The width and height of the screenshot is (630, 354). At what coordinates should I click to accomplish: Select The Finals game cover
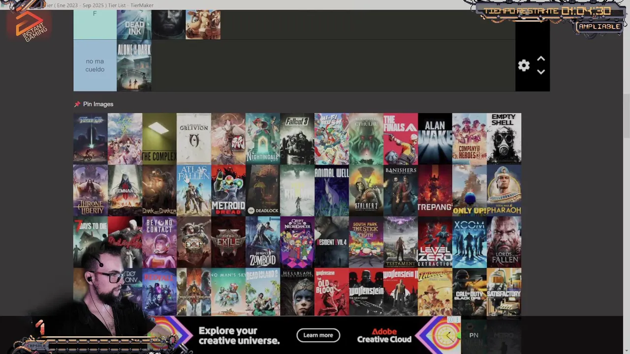(401, 139)
